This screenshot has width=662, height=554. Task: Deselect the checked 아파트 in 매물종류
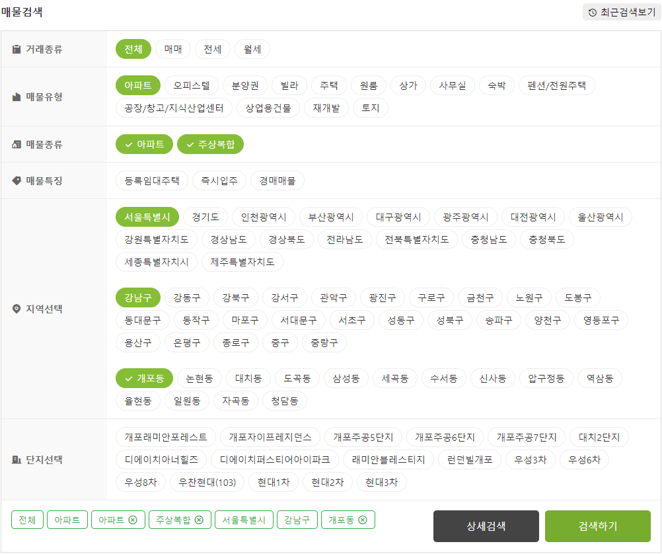(144, 143)
